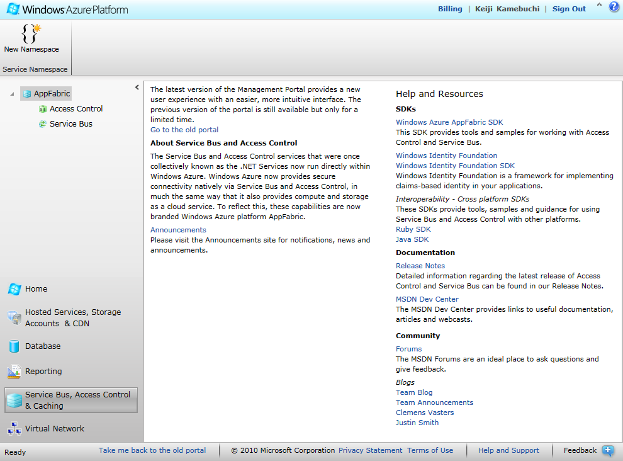This screenshot has height=461, width=623.
Task: Click the Home icon in the sidebar
Action: 14,289
